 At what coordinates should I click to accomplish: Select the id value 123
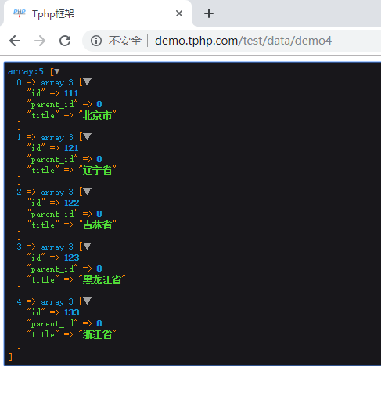72,258
